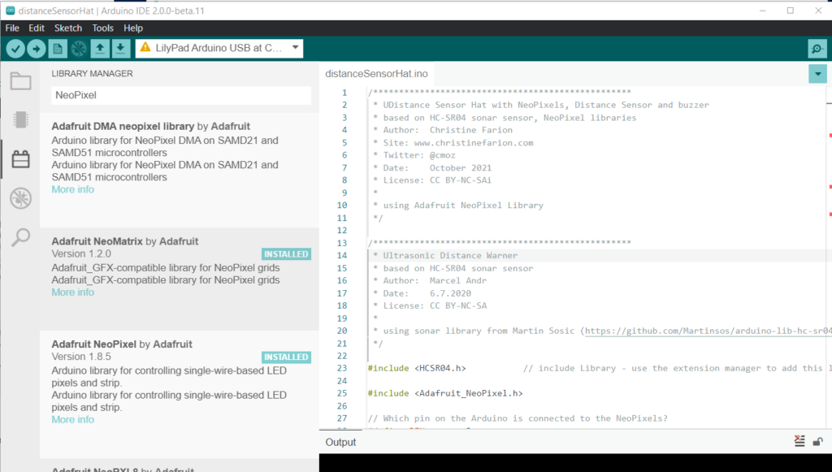Open the File menu

[x=12, y=28]
